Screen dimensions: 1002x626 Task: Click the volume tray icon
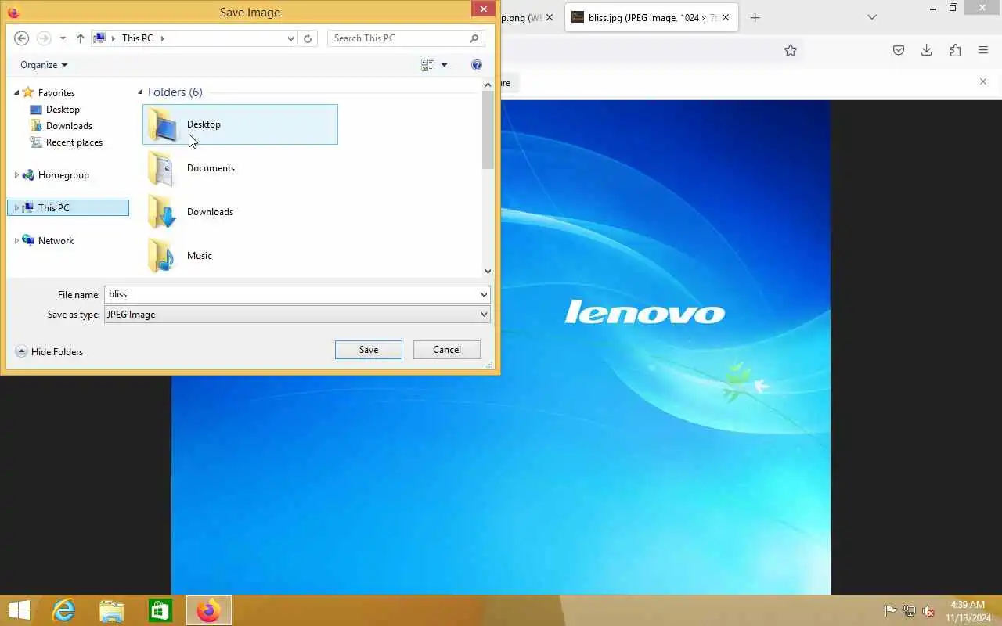(x=928, y=611)
